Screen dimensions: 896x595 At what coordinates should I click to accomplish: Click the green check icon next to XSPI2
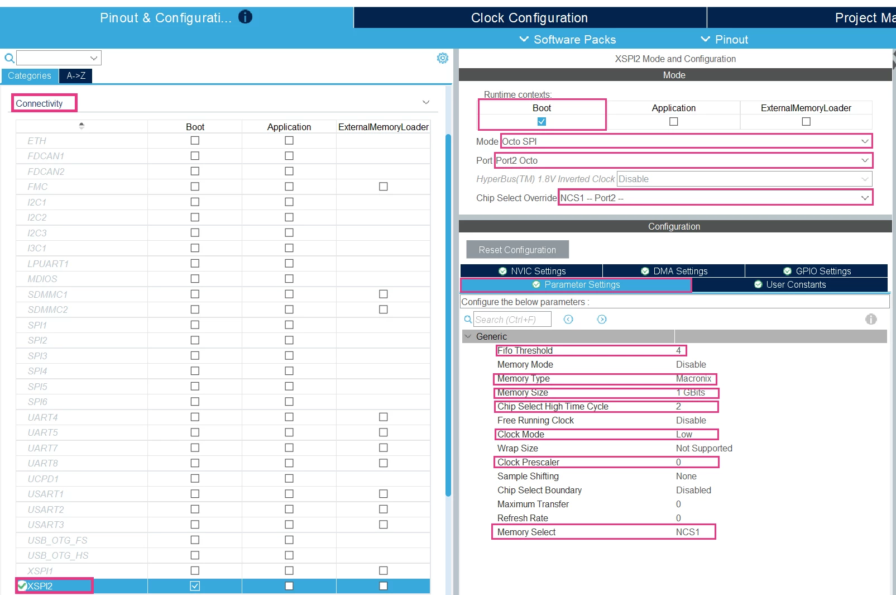(x=22, y=586)
